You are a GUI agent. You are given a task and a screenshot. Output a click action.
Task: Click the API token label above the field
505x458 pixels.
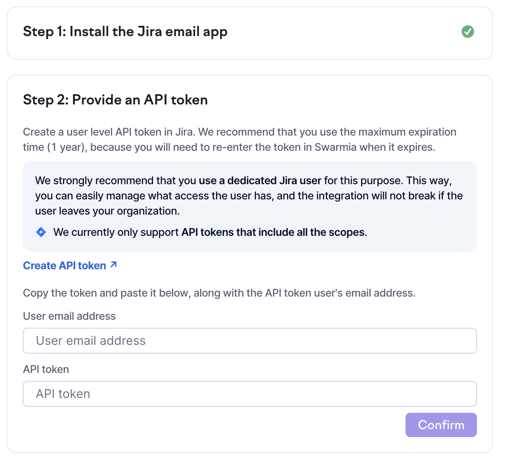46,369
